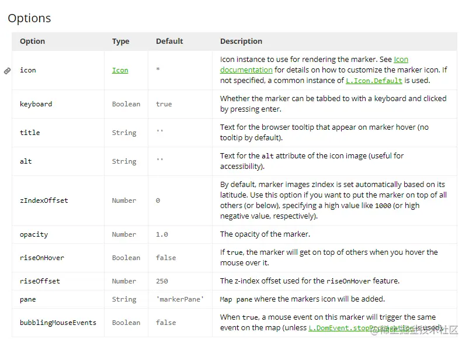Image resolution: width=469 pixels, height=346 pixels.
Task: Select the bubblingMouseEvents option name
Action: pos(58,323)
